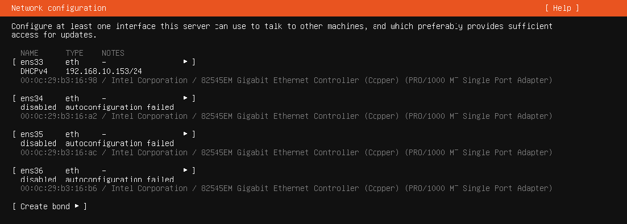
Task: Click the arrow beside Create bond
Action: [77, 206]
